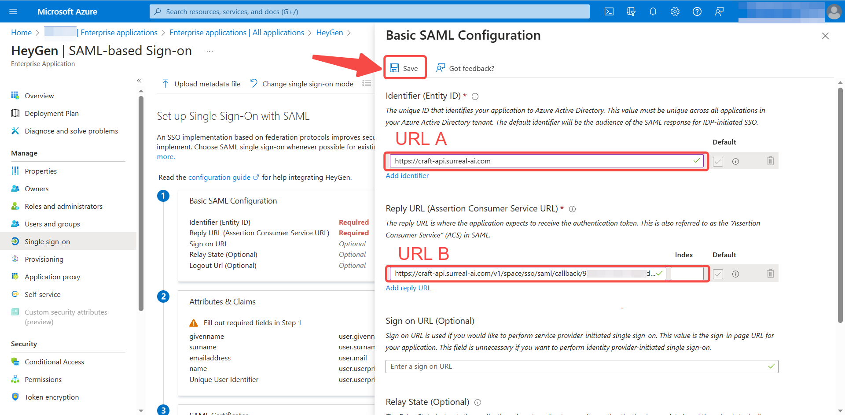The image size is (845, 415).
Task: Launch Cloud Shell from top bar
Action: coord(609,11)
